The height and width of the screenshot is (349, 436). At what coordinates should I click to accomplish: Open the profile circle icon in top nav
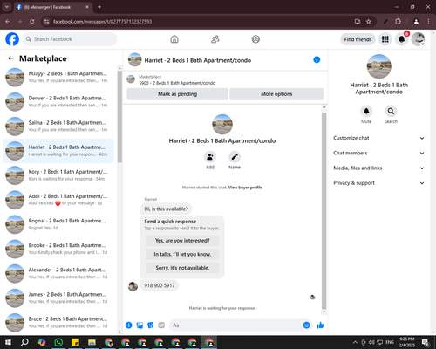pyautogui.click(x=255, y=39)
